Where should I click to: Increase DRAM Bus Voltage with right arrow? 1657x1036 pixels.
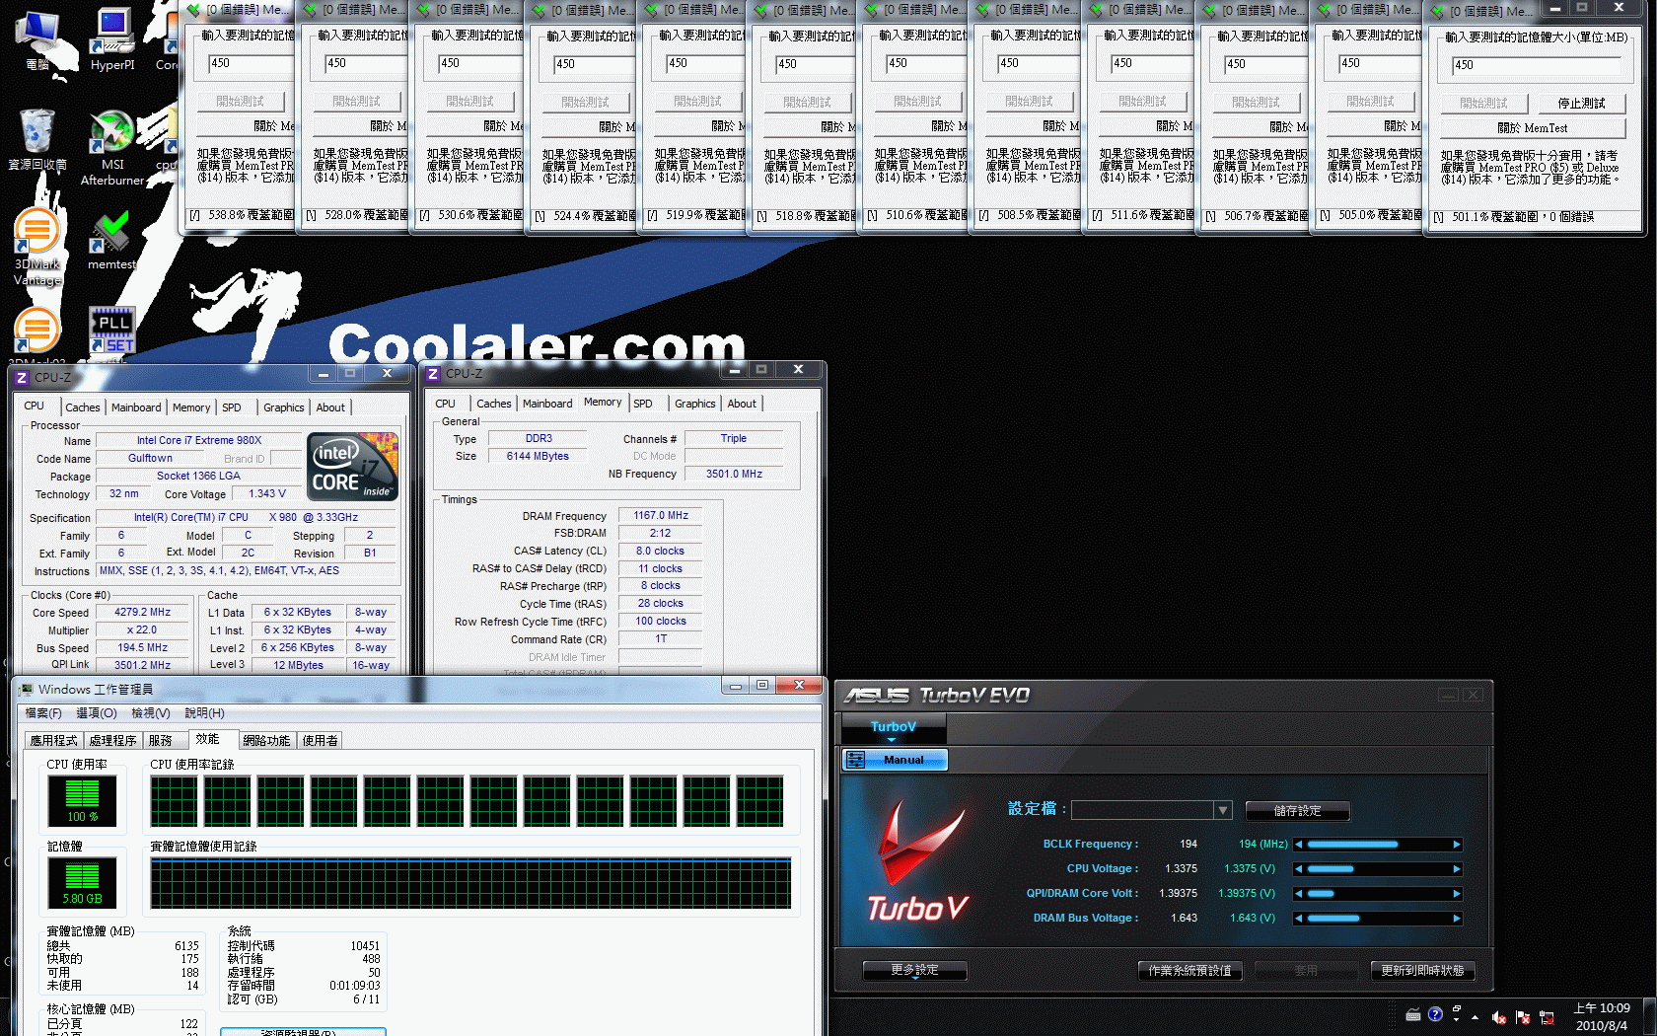point(1456,919)
